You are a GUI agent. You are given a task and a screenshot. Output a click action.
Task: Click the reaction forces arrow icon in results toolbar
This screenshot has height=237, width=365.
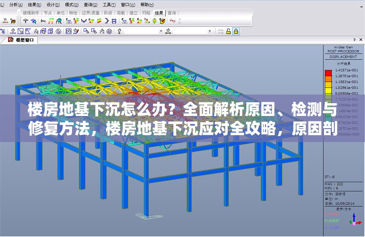point(26,21)
